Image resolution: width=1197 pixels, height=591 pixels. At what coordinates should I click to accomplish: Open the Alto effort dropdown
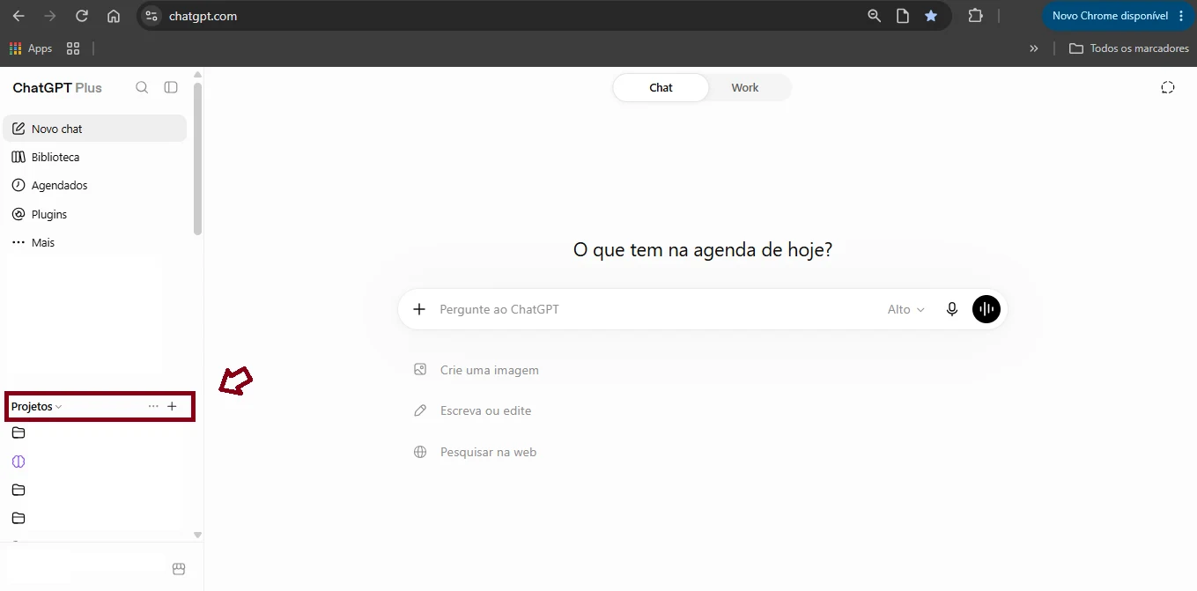pyautogui.click(x=906, y=309)
